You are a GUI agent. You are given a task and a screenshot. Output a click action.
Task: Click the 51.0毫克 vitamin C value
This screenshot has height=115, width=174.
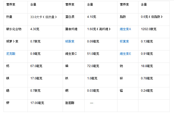pyautogui.click(x=93, y=54)
